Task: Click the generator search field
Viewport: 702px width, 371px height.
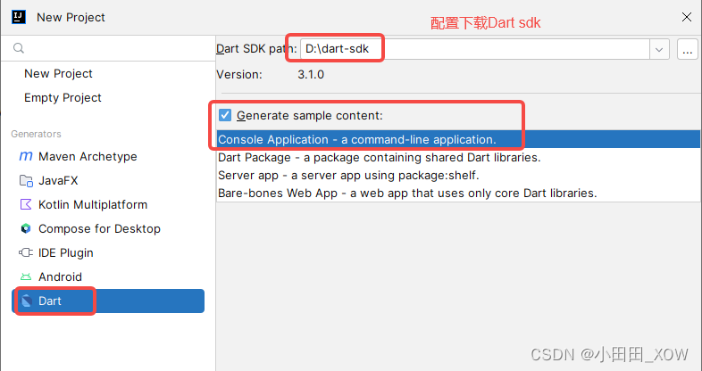Action: click(x=108, y=48)
